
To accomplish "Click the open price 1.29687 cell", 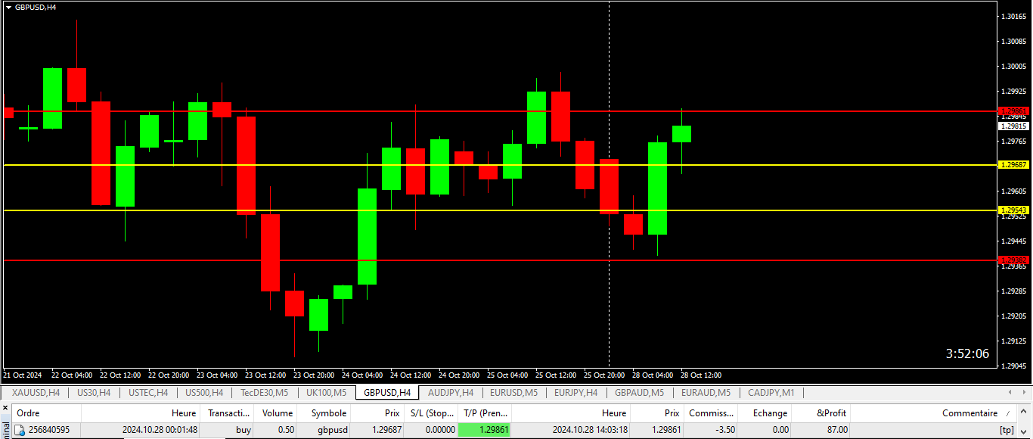I will (385, 430).
